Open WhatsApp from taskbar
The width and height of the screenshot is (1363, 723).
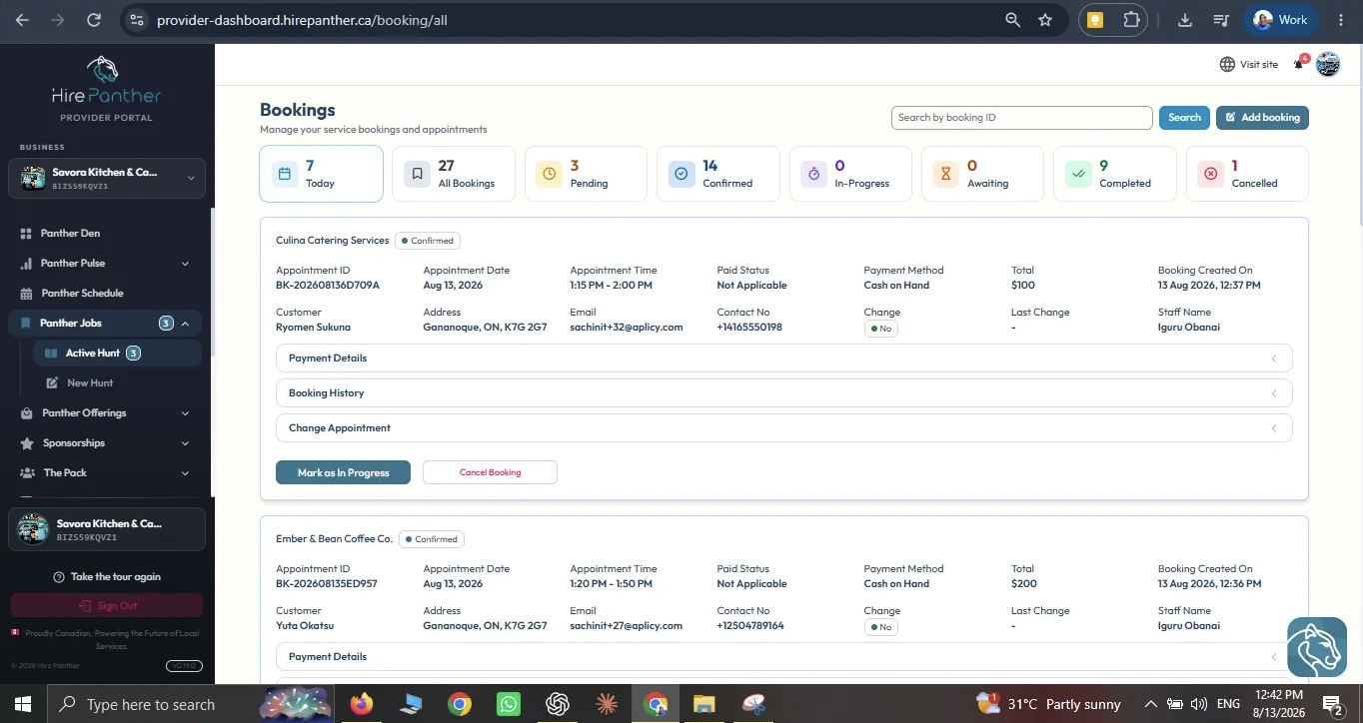click(x=509, y=704)
